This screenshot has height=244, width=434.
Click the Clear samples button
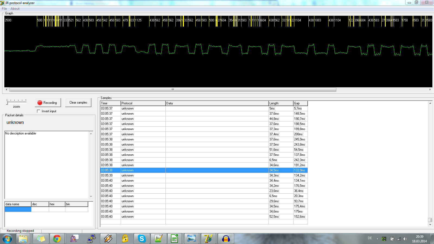78,102
